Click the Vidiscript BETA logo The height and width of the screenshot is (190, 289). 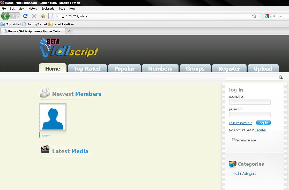click(x=69, y=48)
